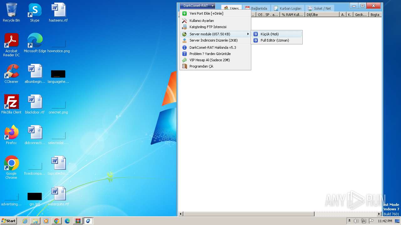Click the taskbar clock showing 11:42 PM

click(x=385, y=221)
